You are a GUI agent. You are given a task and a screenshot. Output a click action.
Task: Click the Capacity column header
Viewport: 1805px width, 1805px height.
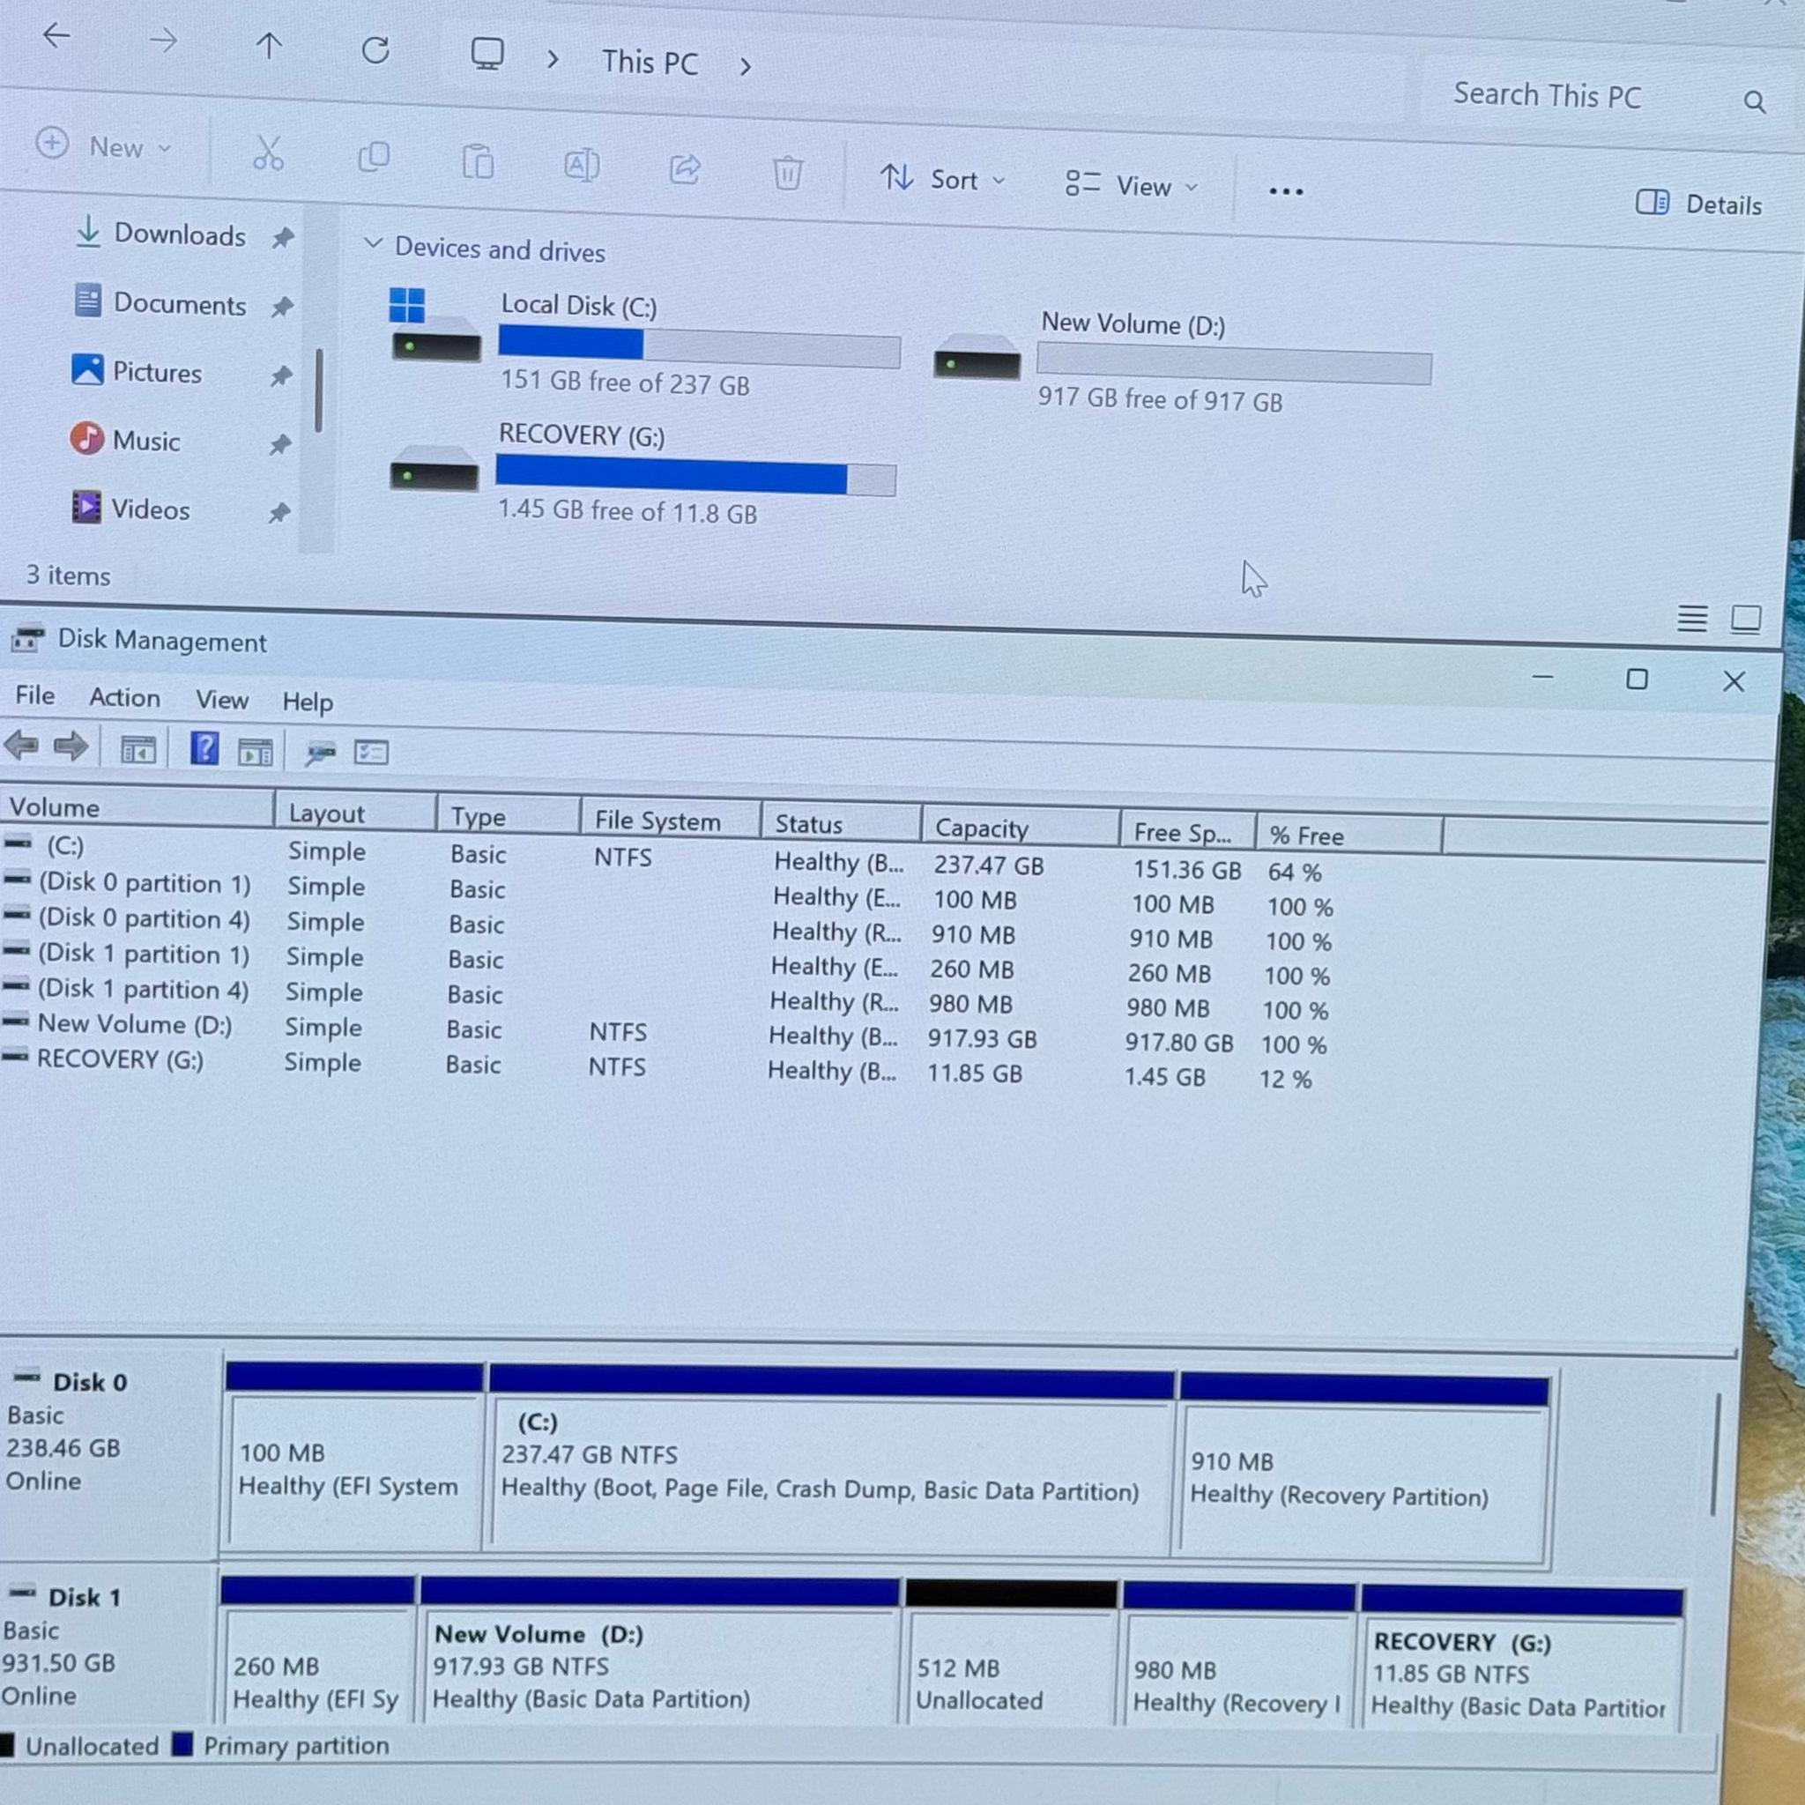pos(1020,828)
